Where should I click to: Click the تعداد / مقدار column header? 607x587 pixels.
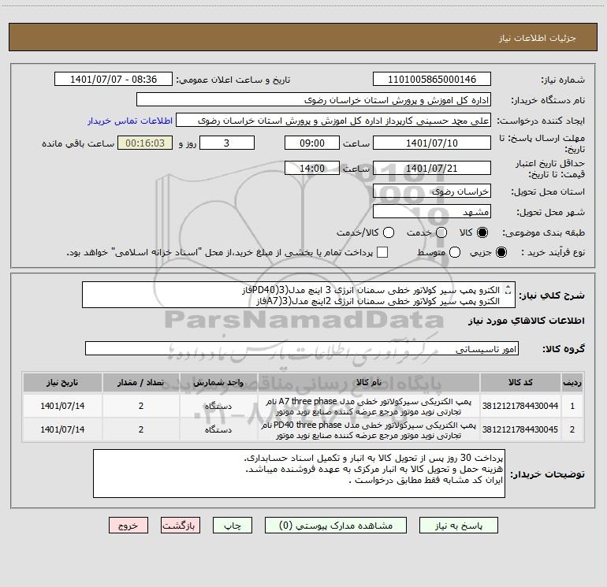point(141,383)
